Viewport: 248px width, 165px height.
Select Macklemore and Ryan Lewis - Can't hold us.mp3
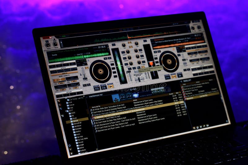(115, 128)
